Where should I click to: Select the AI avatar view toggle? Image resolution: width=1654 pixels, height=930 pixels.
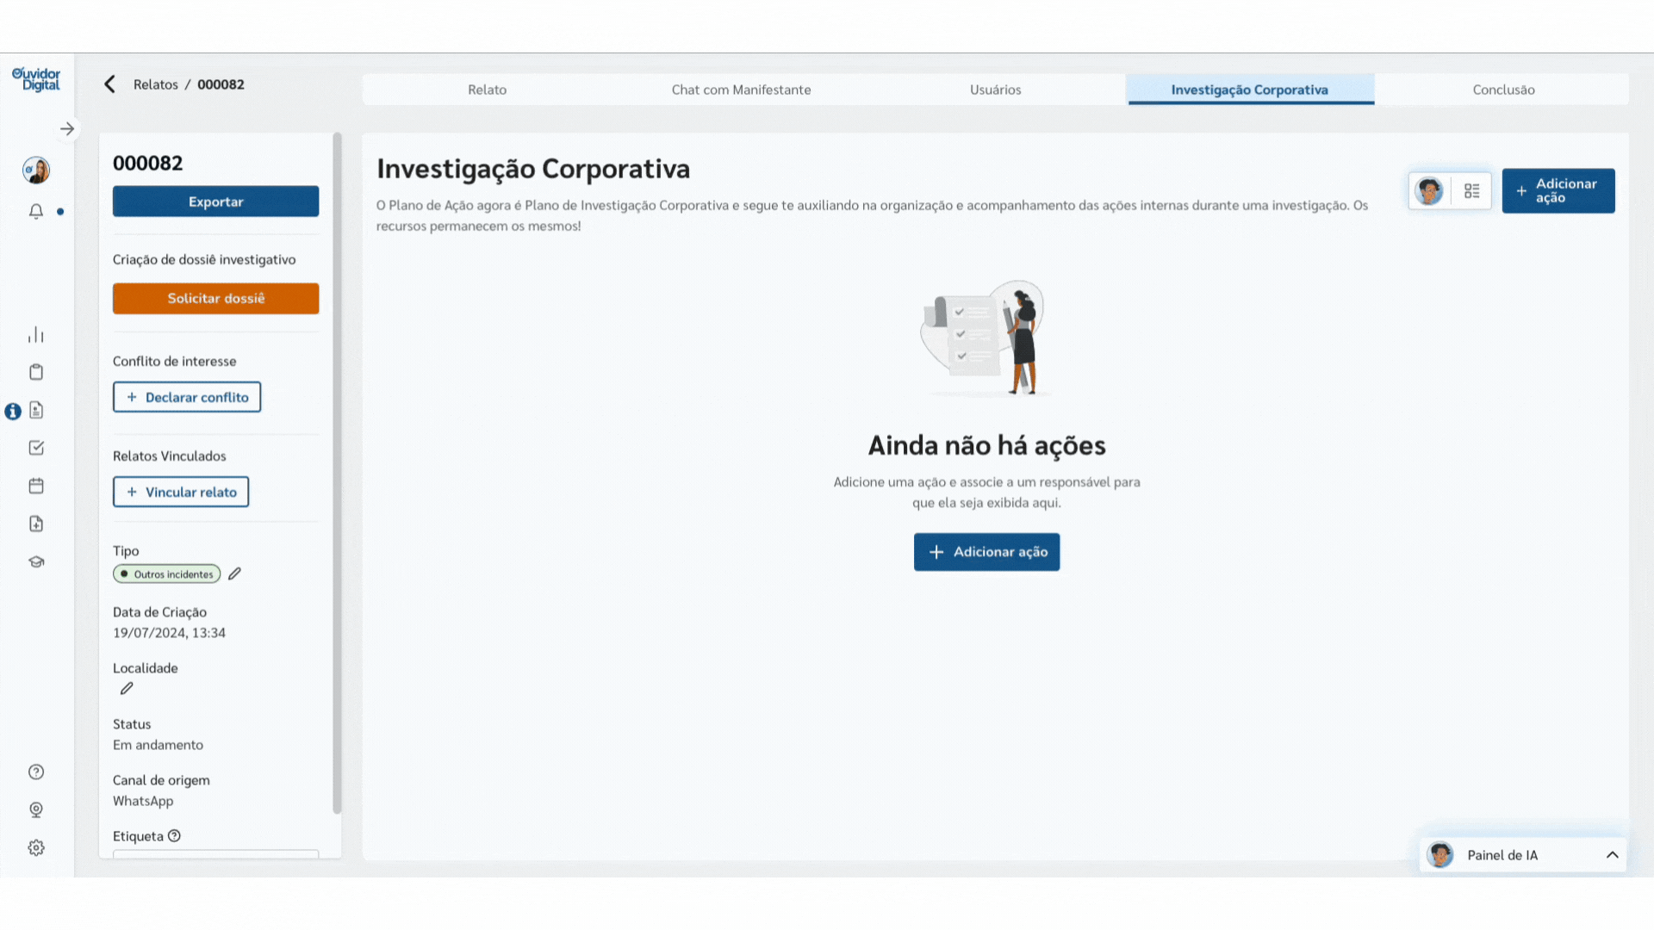pos(1429,191)
